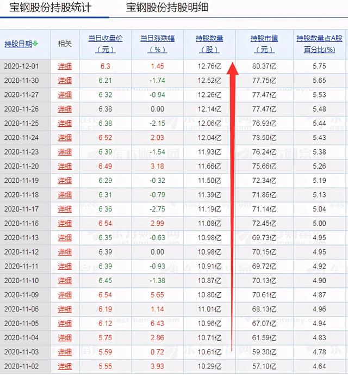Click change value 1.45 on 2020-12-01
This screenshot has height=375, width=348.
coord(157,66)
